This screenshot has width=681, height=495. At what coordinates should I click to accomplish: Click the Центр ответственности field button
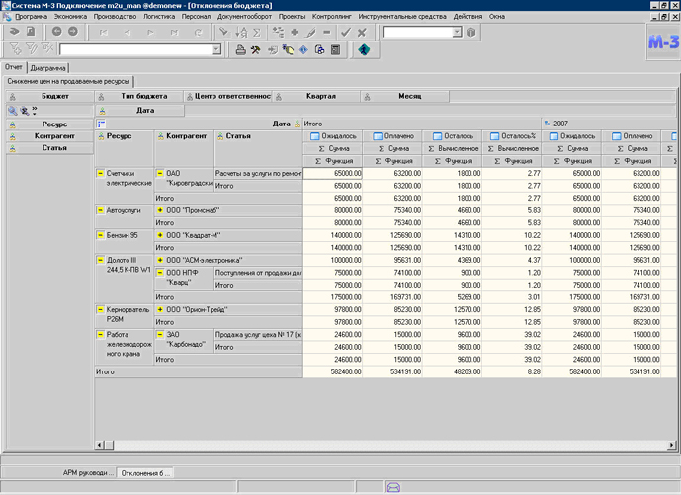coord(227,96)
